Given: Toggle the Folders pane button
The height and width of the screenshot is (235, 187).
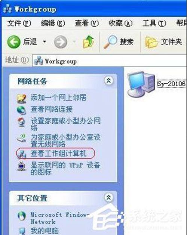Looking at the screenshot, I should 163,42.
